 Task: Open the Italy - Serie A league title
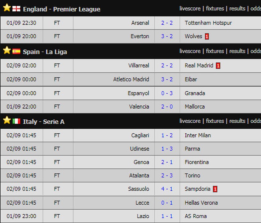pos(43,122)
